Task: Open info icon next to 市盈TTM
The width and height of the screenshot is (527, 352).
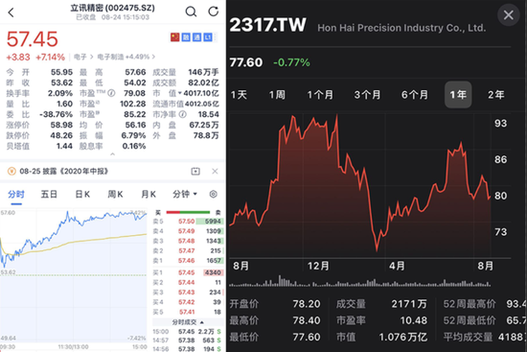Action: pyautogui.click(x=111, y=93)
